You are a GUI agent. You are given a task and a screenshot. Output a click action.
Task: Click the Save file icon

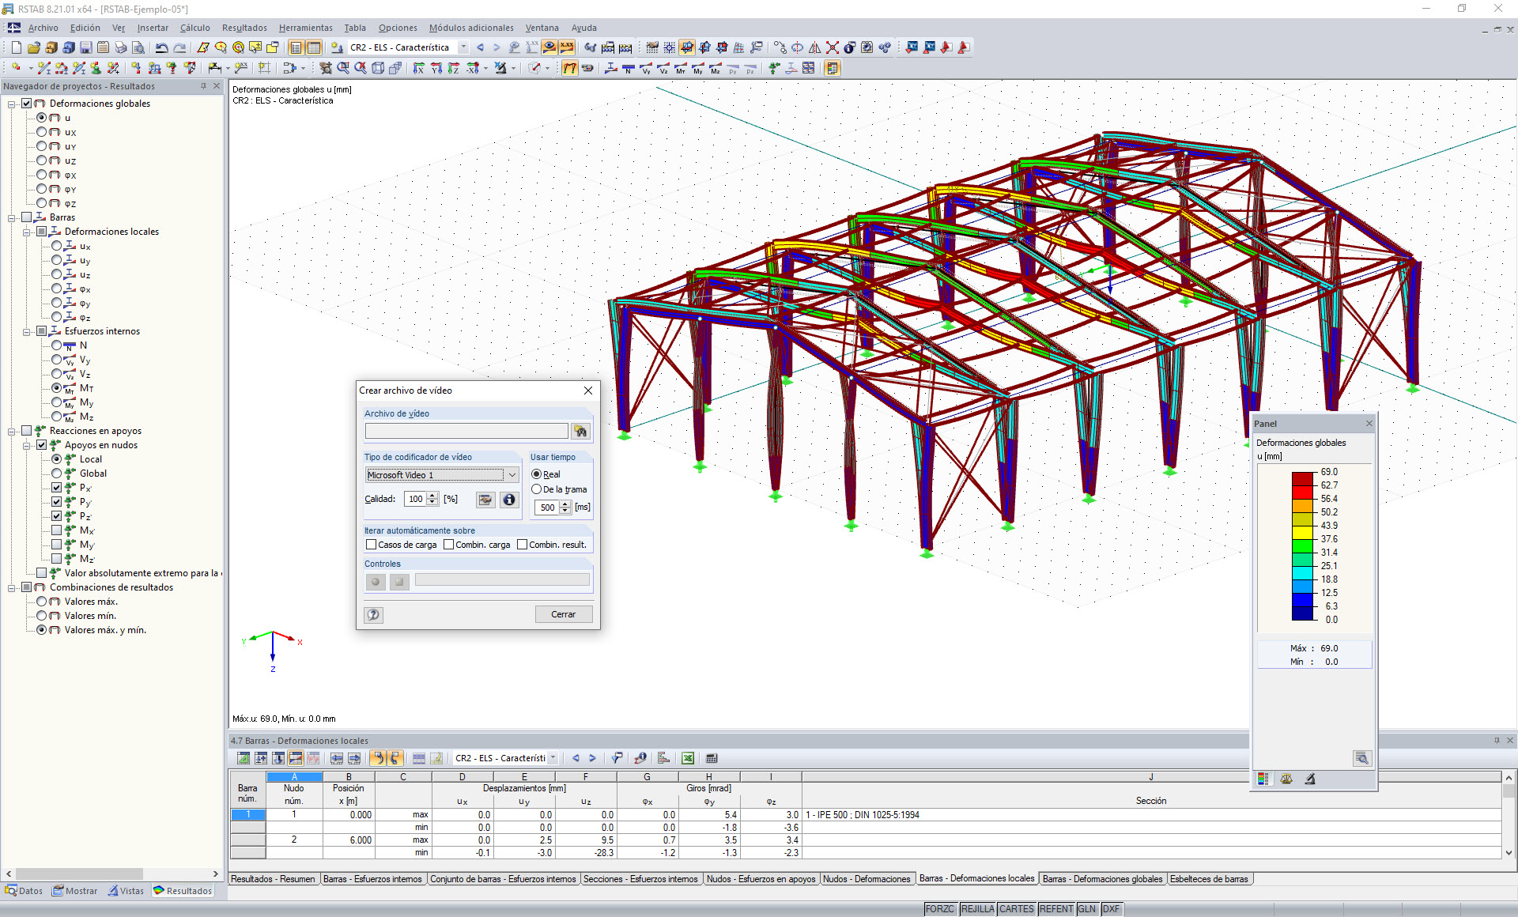[86, 47]
